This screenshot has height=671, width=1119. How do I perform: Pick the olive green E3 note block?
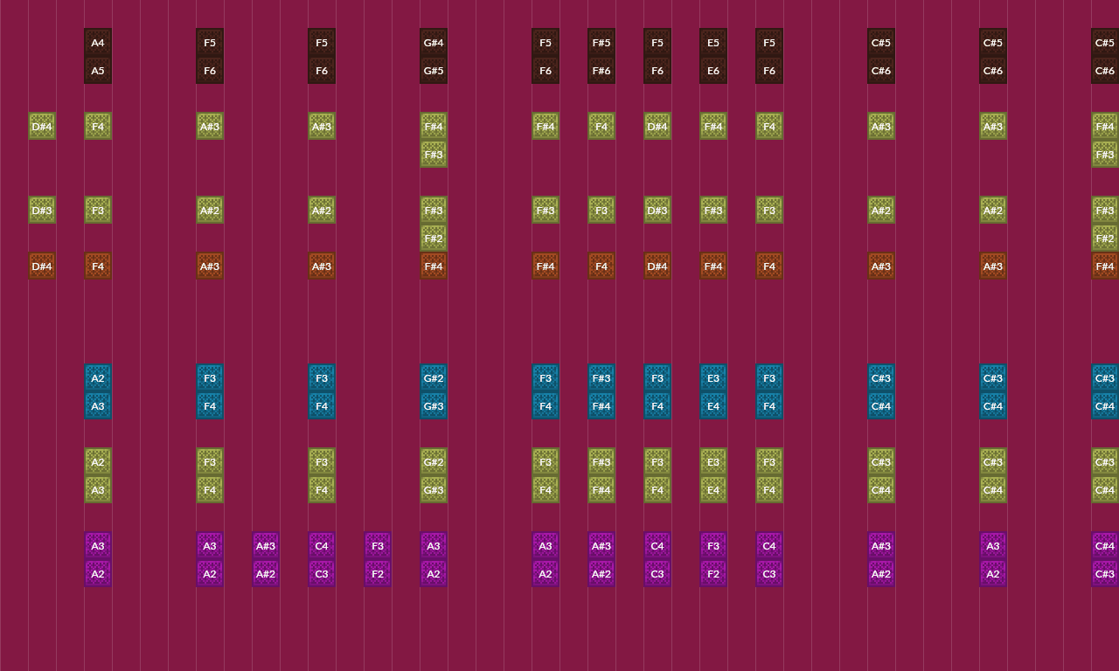pos(713,462)
